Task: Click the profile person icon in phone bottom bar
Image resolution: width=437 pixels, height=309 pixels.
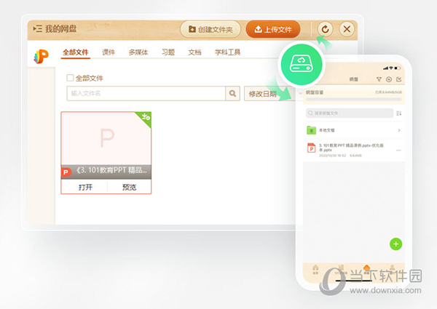Action: (x=392, y=268)
